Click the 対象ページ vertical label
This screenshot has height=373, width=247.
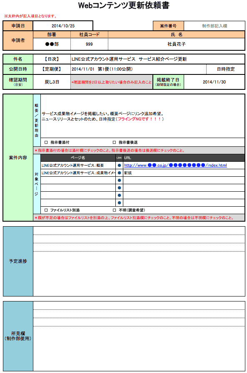click(x=36, y=184)
